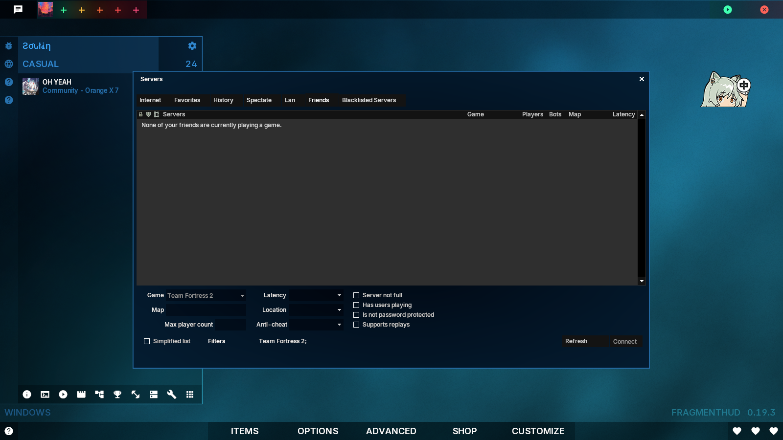The height and width of the screenshot is (440, 783).
Task: Open the CUSTOMIZE menu button
Action: 538,431
